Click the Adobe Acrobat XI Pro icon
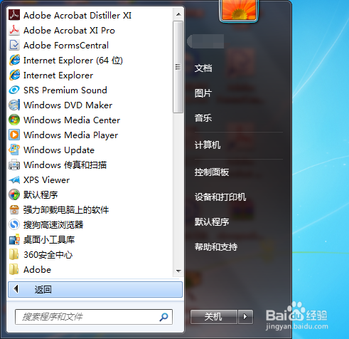The width and height of the screenshot is (349, 339). pyautogui.click(x=14, y=30)
